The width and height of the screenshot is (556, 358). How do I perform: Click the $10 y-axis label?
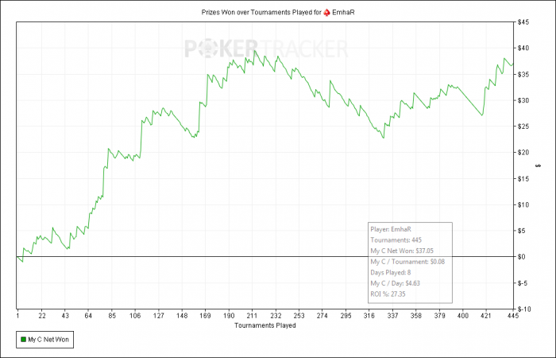pyautogui.click(x=523, y=204)
